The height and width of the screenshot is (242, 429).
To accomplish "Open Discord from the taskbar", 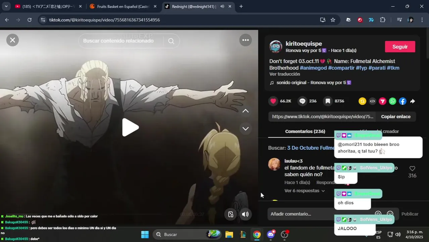I will pos(271,234).
